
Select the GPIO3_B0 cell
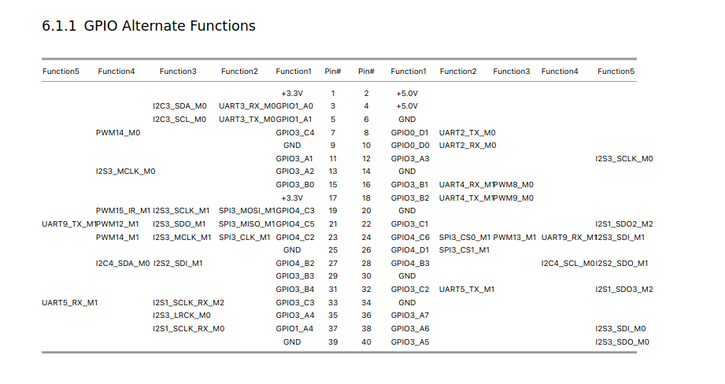pyautogui.click(x=295, y=184)
